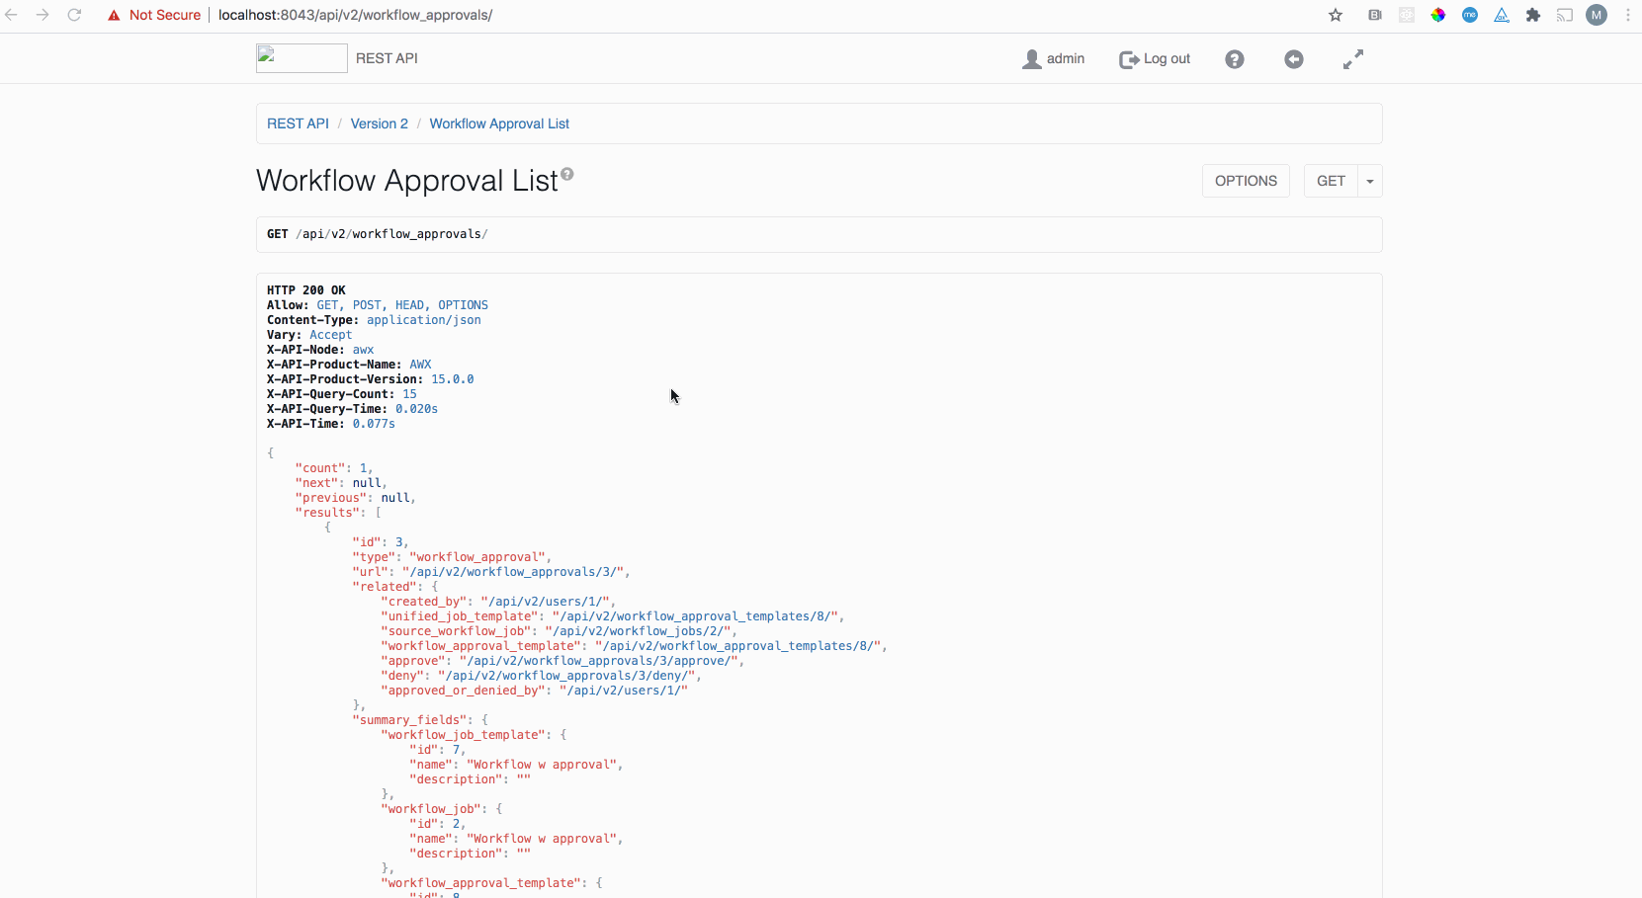
Task: Expand the view using the diagonal arrows icon
Action: [x=1352, y=59]
